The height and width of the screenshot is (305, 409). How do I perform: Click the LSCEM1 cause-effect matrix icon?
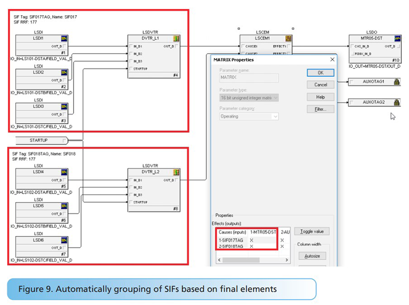pos(289,39)
